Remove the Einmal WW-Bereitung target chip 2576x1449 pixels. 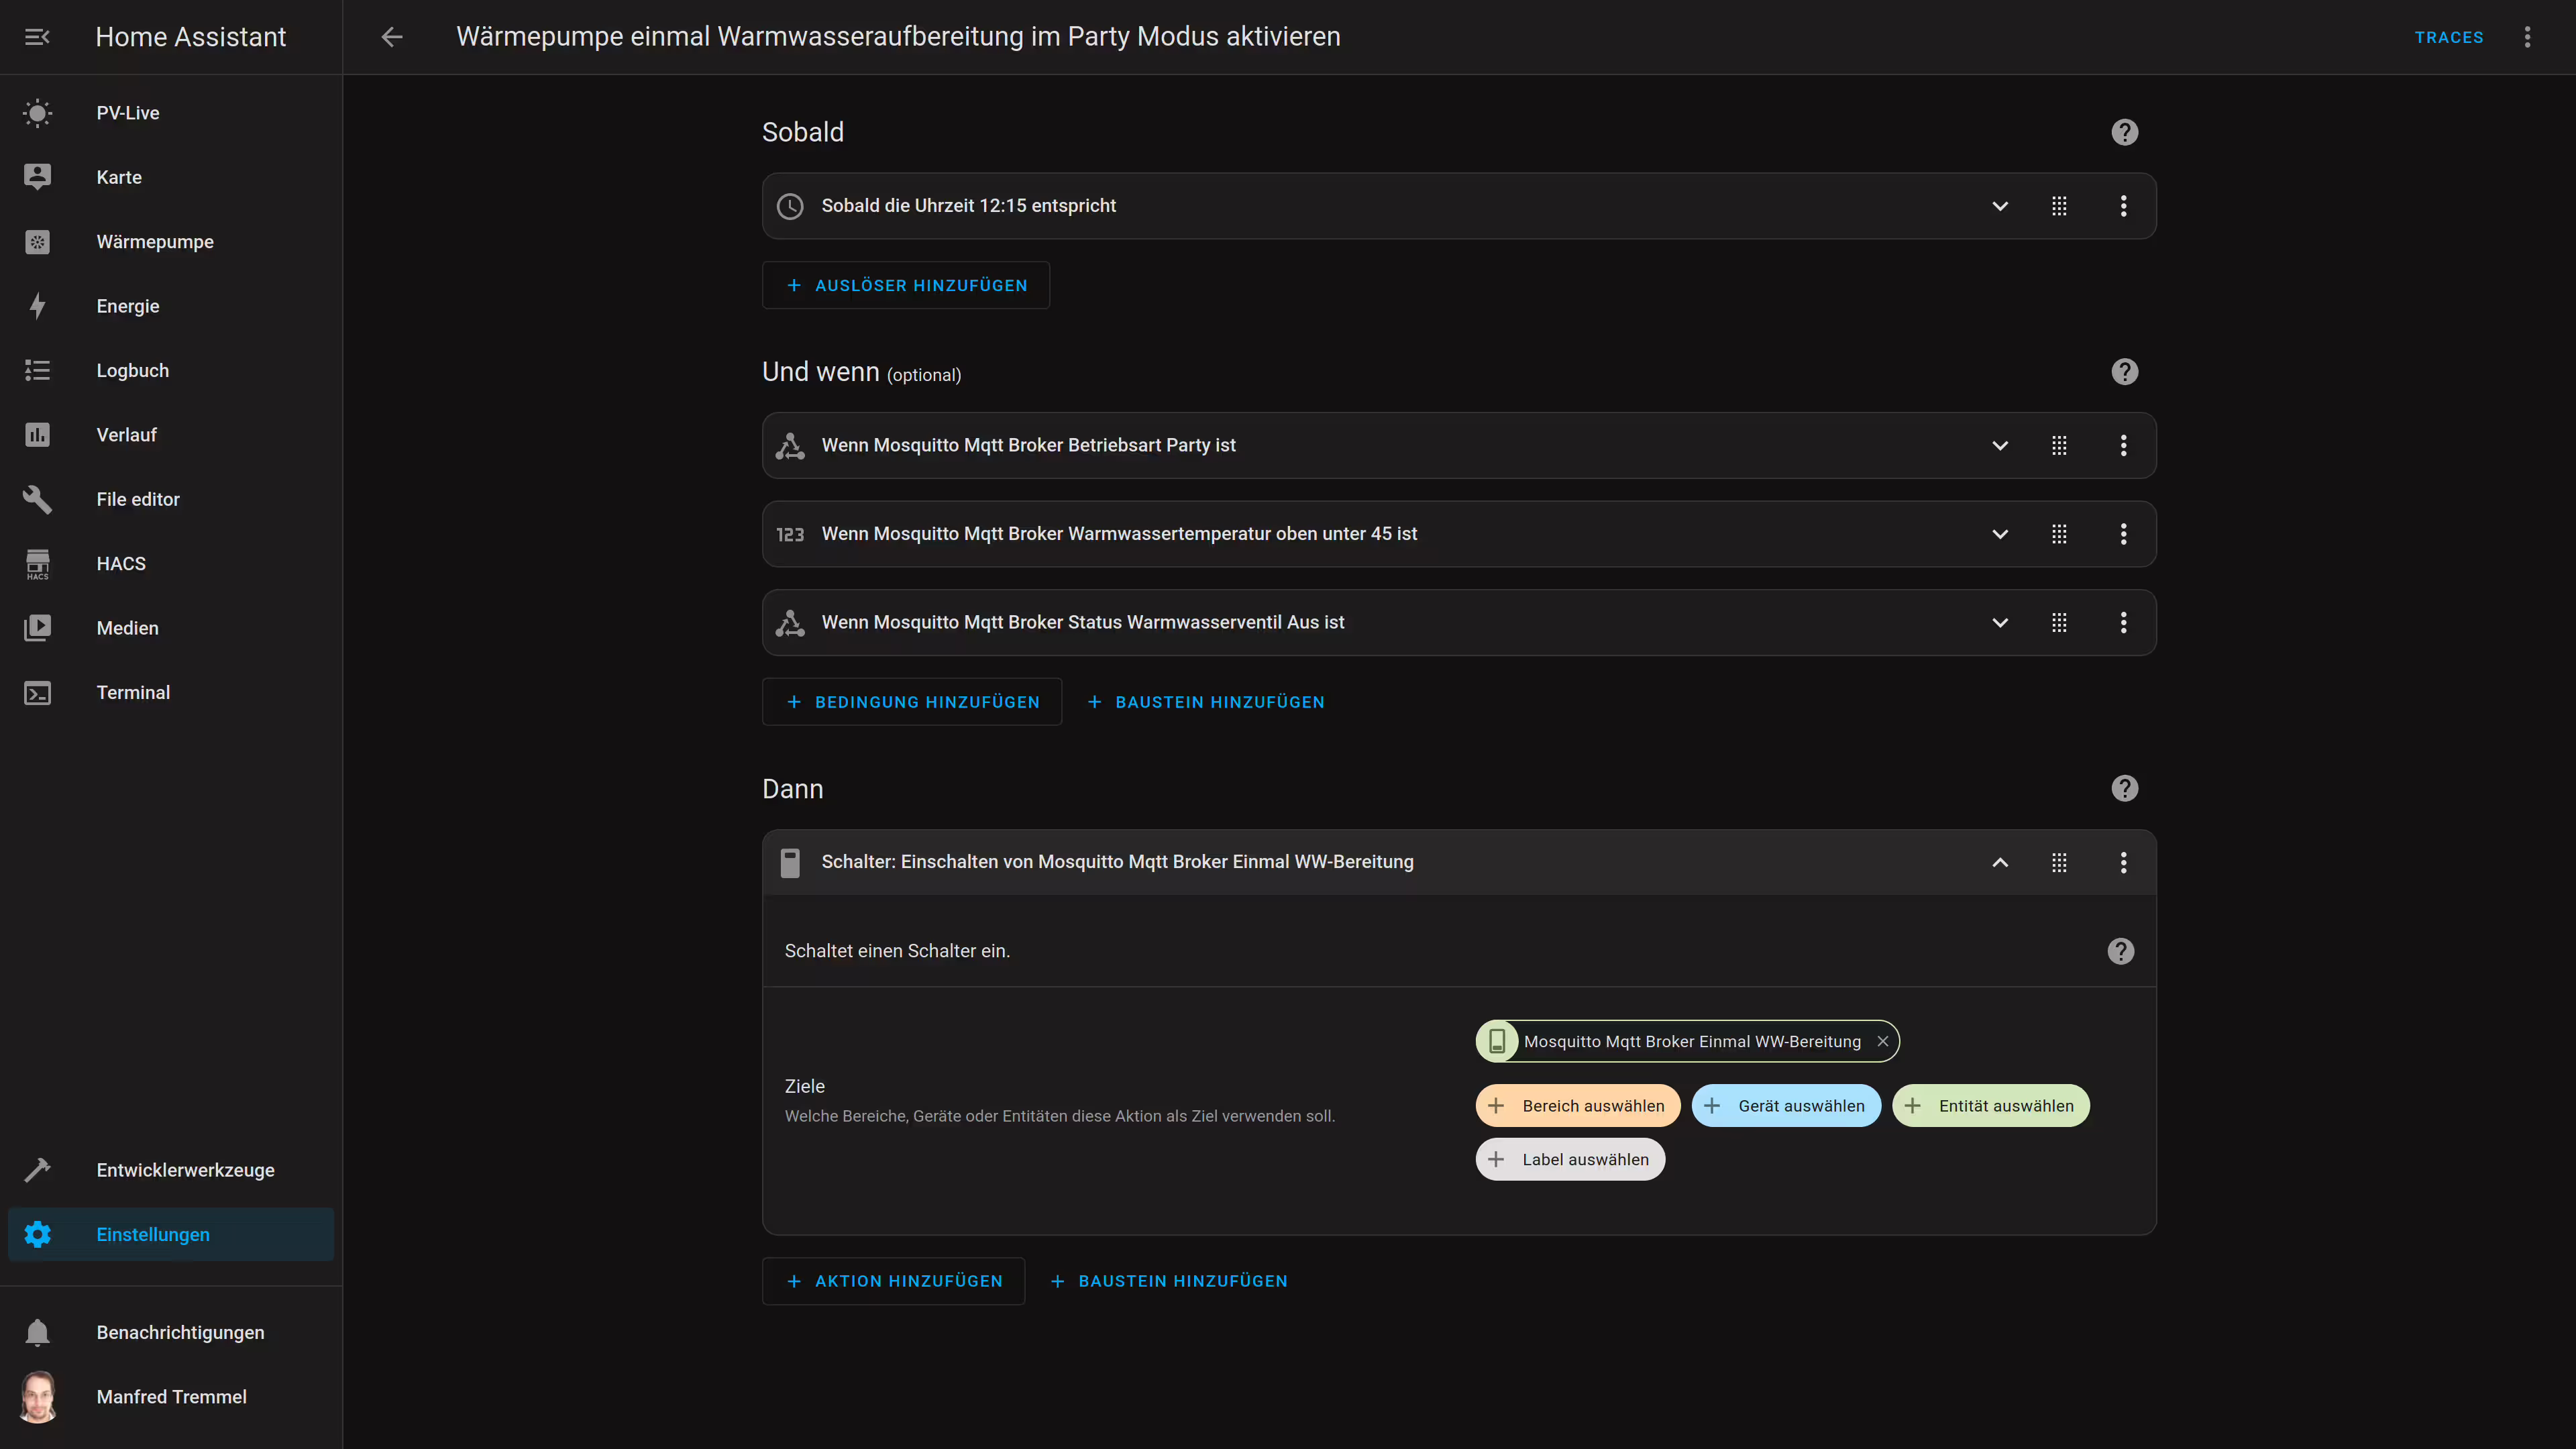1882,1041
